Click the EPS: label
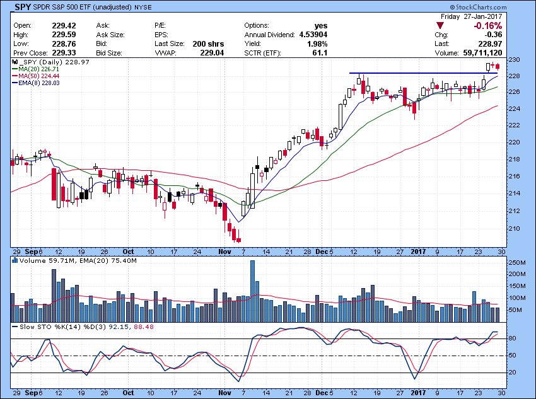 click(x=161, y=35)
